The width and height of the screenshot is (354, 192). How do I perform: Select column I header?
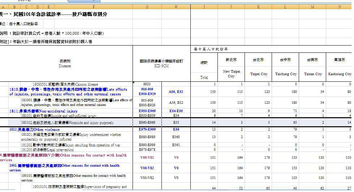[204, 7]
